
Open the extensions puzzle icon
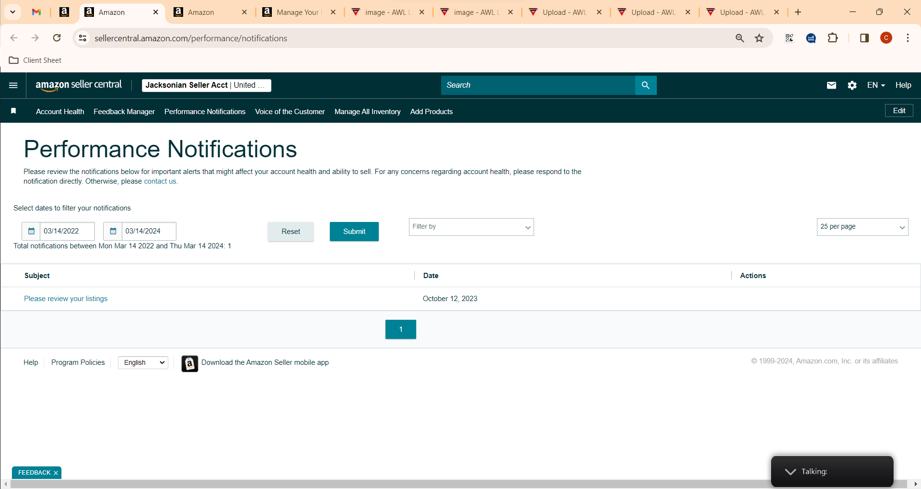pyautogui.click(x=833, y=38)
